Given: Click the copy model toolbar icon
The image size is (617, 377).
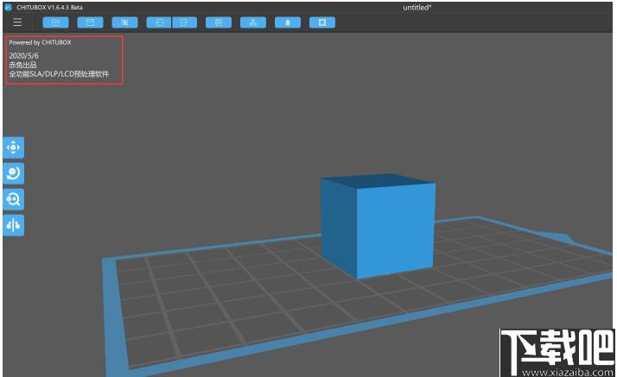Looking at the screenshot, I should (219, 22).
